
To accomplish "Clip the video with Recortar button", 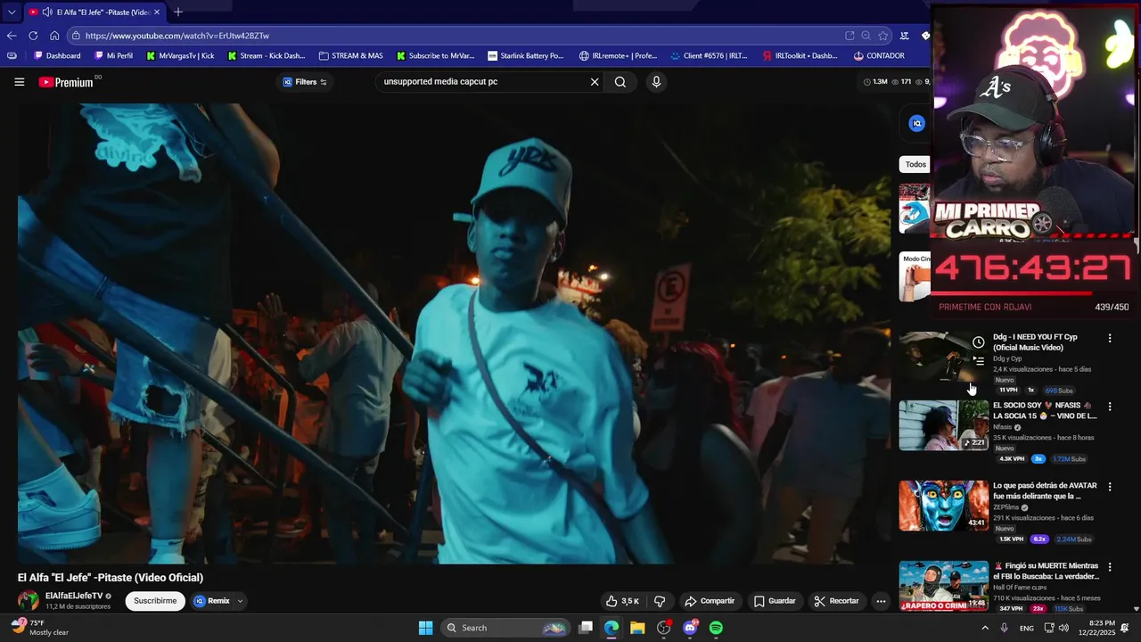I will 836,601.
